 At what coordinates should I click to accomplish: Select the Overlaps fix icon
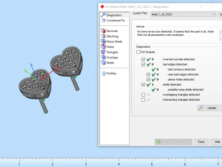point(103,57)
